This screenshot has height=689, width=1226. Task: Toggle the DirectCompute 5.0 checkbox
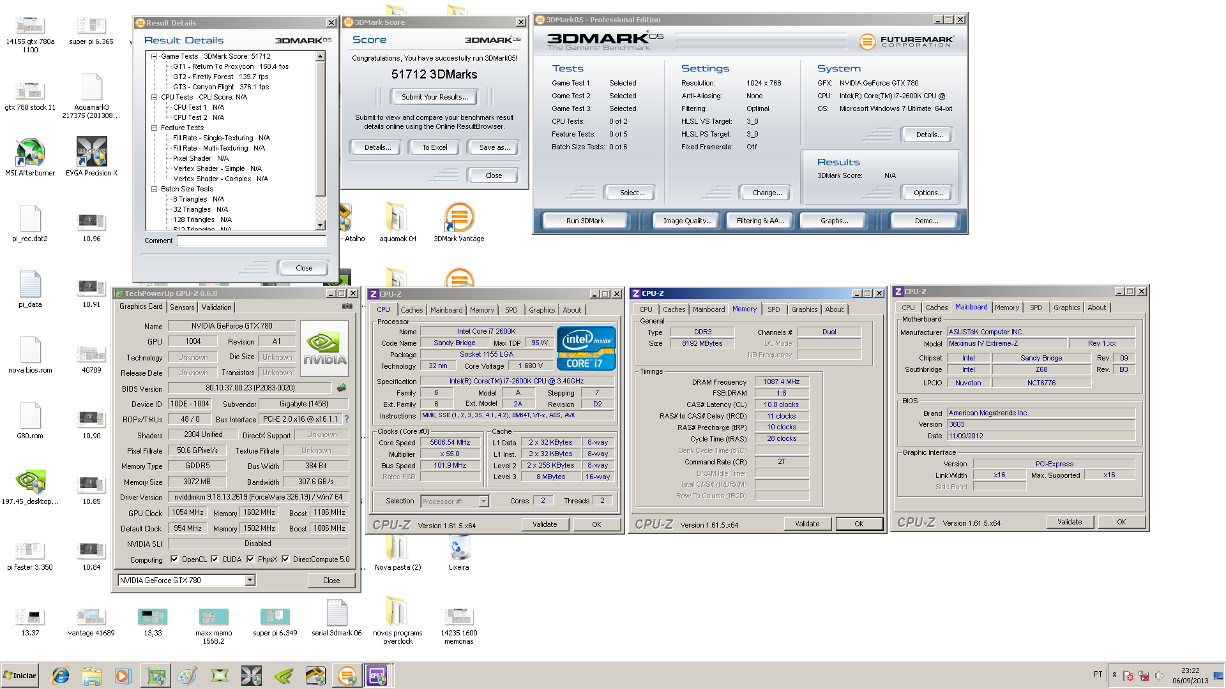285,559
